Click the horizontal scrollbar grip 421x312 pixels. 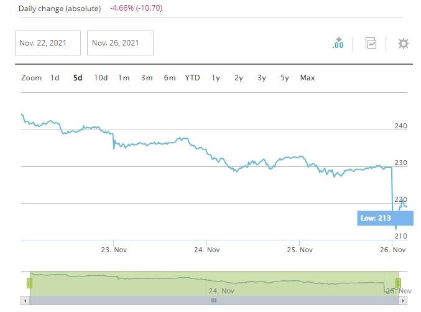coord(213,300)
